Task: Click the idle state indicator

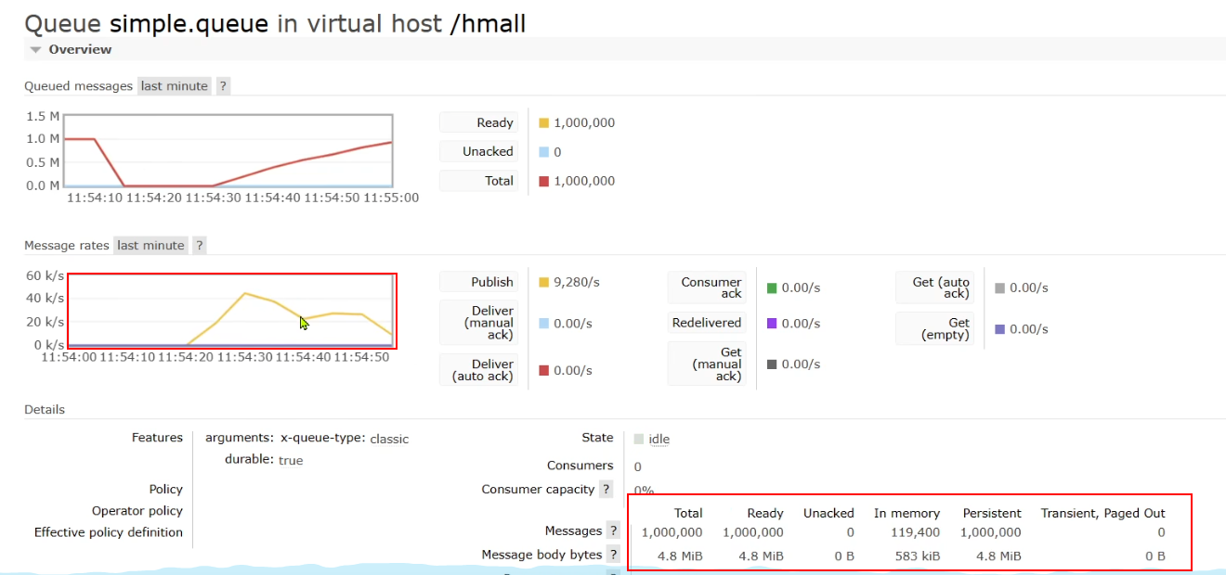Action: [x=659, y=440]
